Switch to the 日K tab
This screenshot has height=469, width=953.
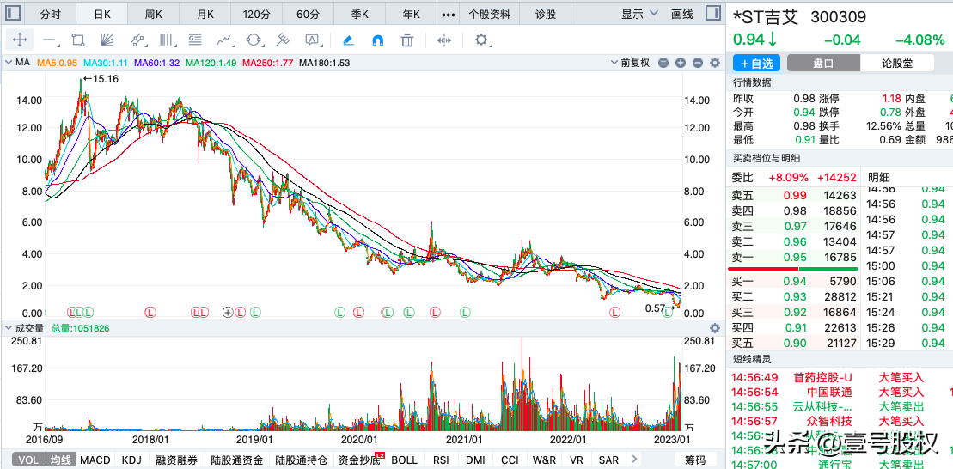103,14
